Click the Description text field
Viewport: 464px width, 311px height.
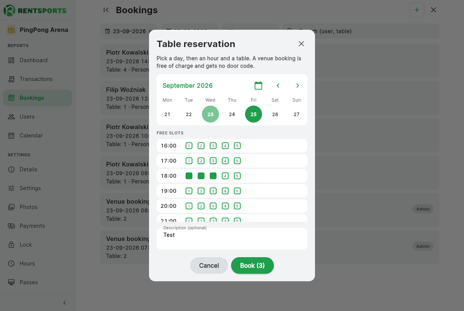tap(232, 239)
